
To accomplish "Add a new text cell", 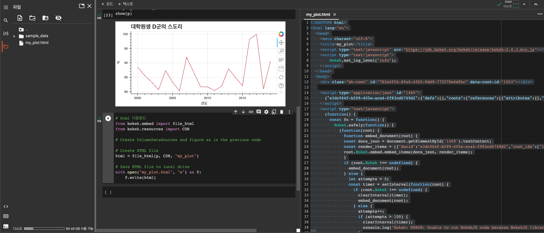I will click(126, 4).
